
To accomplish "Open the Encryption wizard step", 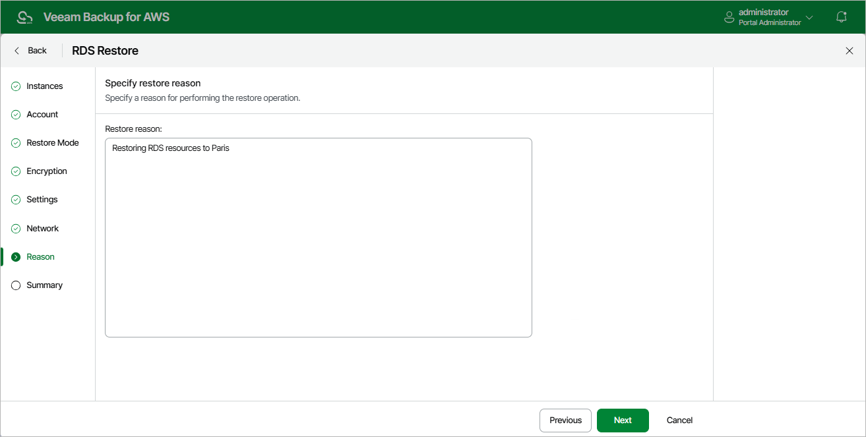I will (47, 171).
